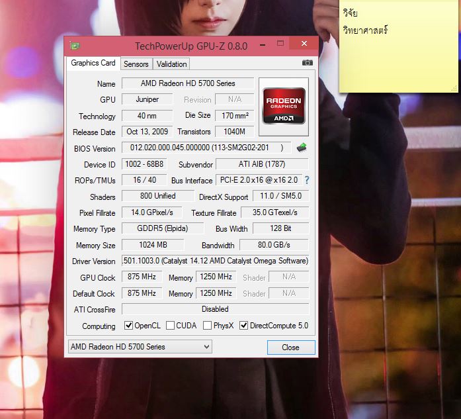Click the Die Size field 170 mm²
The height and width of the screenshot is (419, 461).
click(235, 116)
